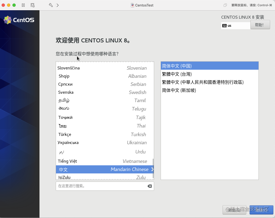Click the language list scrollbar
Screen dimensions: 275x218
coord(153,168)
